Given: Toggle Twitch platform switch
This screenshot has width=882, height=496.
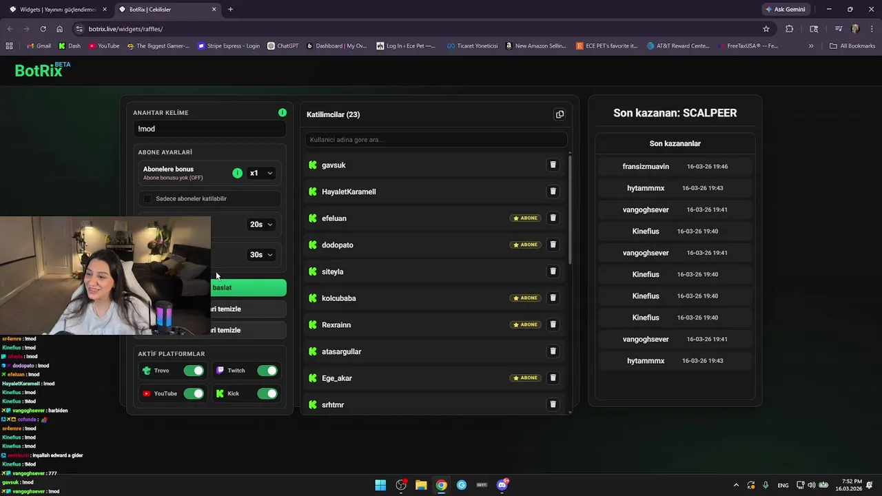Looking at the screenshot, I should tap(267, 371).
